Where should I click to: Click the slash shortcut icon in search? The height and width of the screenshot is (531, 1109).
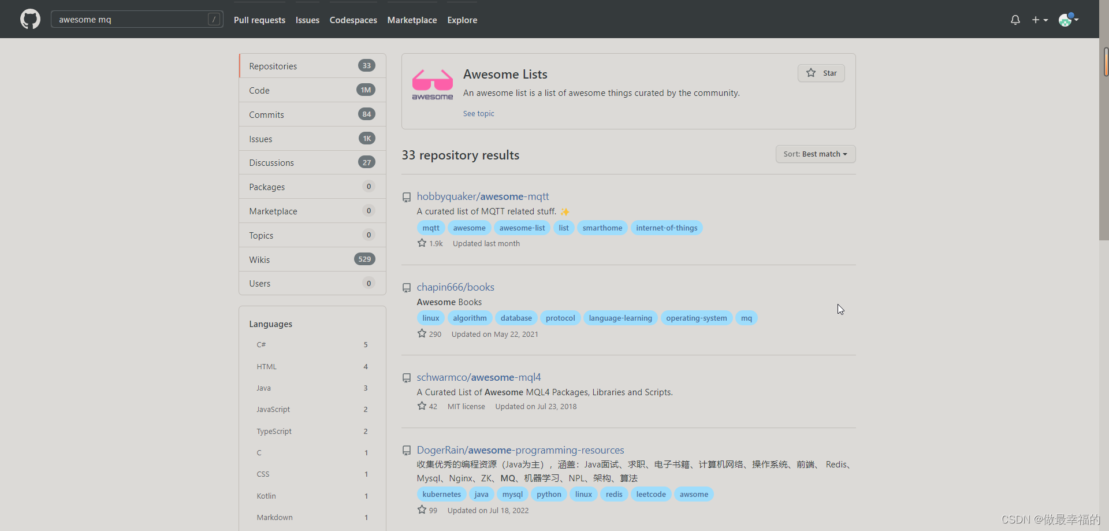click(214, 19)
